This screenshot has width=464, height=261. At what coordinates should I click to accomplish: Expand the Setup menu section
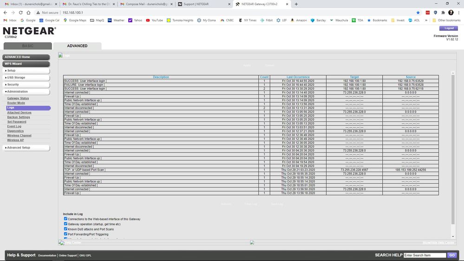[x=26, y=71]
